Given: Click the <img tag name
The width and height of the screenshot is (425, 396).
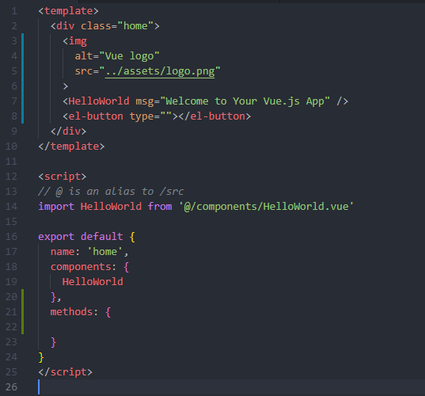Looking at the screenshot, I should point(78,41).
